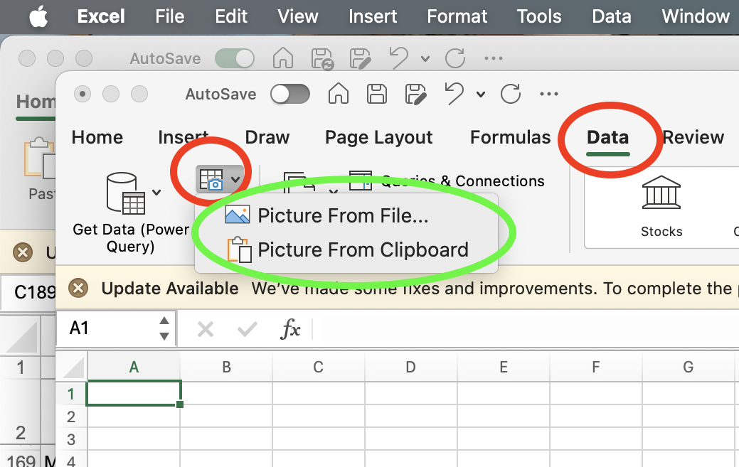The width and height of the screenshot is (739, 467).
Task: Toggle AutoSave switch in the background window
Action: point(235,59)
